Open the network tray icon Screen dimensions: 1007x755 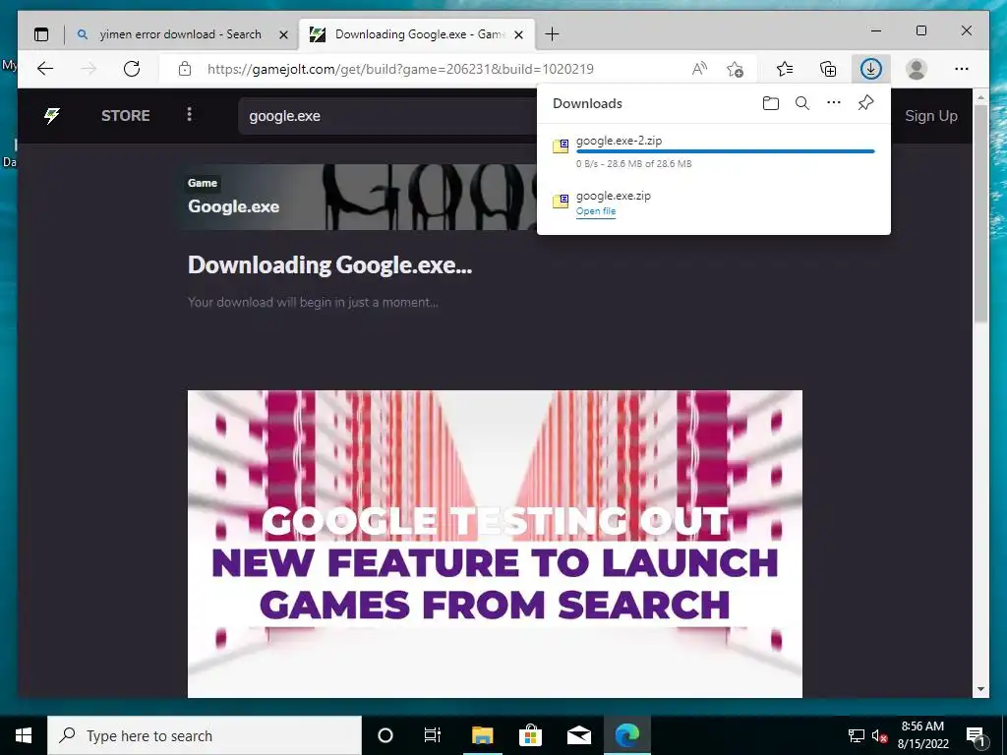[857, 735]
